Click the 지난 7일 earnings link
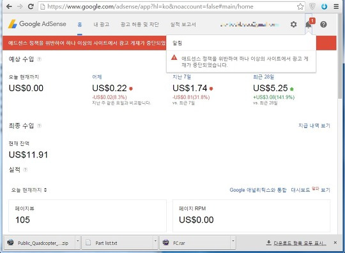345x253 pixels. (x=181, y=77)
